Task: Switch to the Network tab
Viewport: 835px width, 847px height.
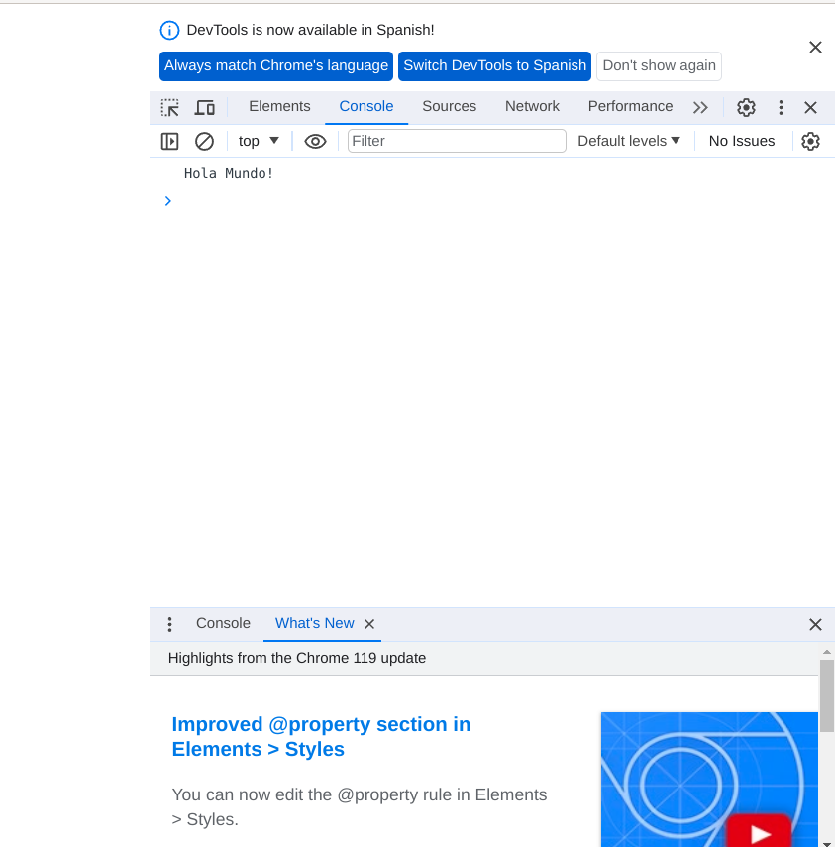Action: point(532,106)
